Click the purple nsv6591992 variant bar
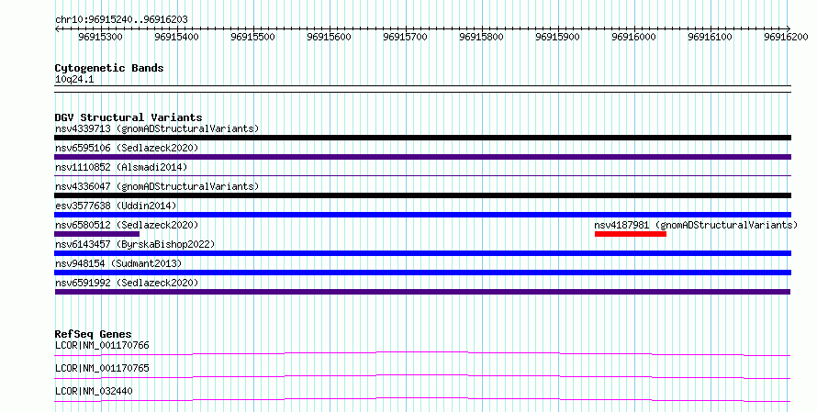Viewport: 817px width, 412px height. 422,292
